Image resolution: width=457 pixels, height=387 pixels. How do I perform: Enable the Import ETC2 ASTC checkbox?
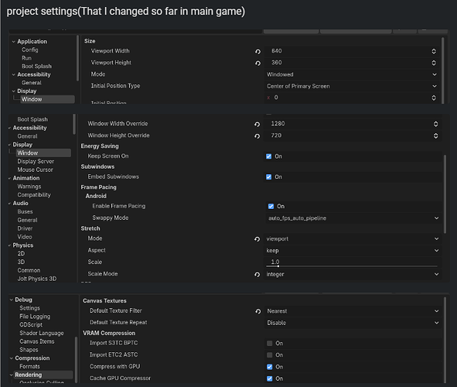[x=270, y=355]
